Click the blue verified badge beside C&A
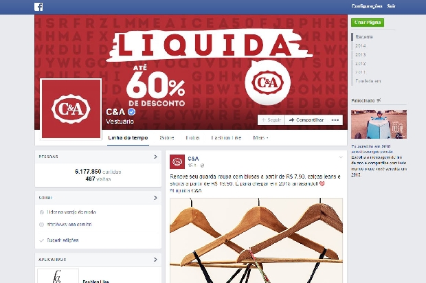This screenshot has height=283, width=426. pyautogui.click(x=131, y=112)
